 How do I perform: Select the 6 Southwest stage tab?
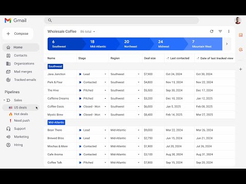coord(66,44)
